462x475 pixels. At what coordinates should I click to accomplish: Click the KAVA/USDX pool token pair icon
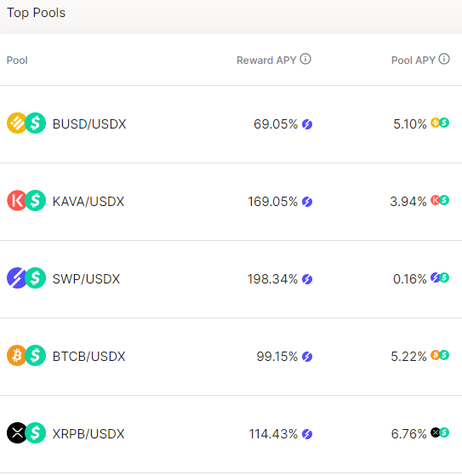[x=26, y=201]
